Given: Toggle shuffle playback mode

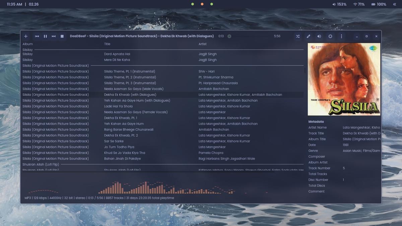Looking at the screenshot, I should (x=297, y=36).
